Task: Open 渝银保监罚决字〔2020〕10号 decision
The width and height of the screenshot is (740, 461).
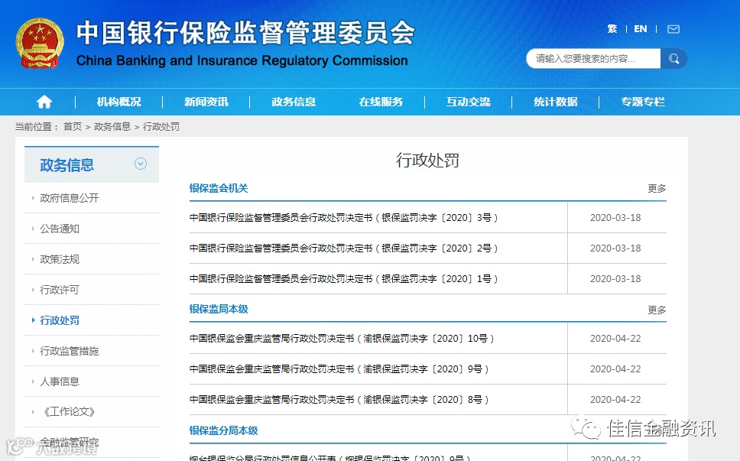Action: tap(342, 339)
